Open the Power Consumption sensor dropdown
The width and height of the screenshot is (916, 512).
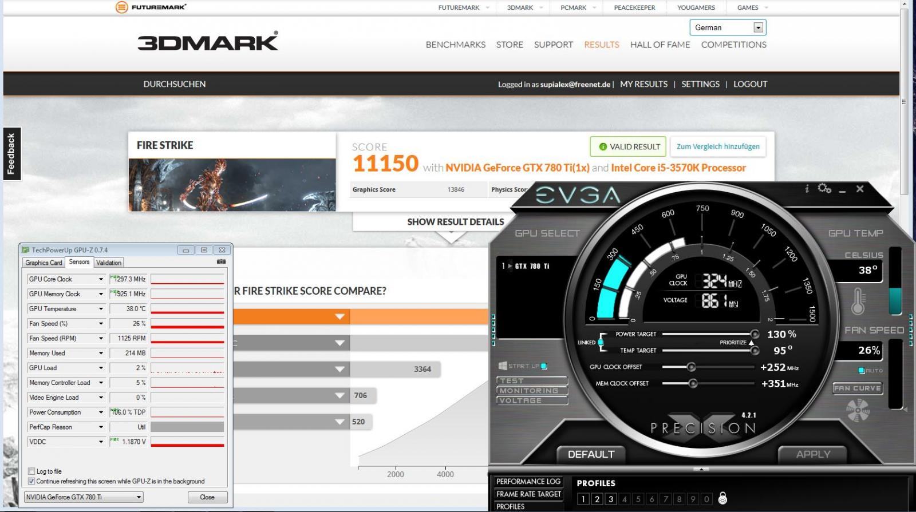[x=101, y=412]
